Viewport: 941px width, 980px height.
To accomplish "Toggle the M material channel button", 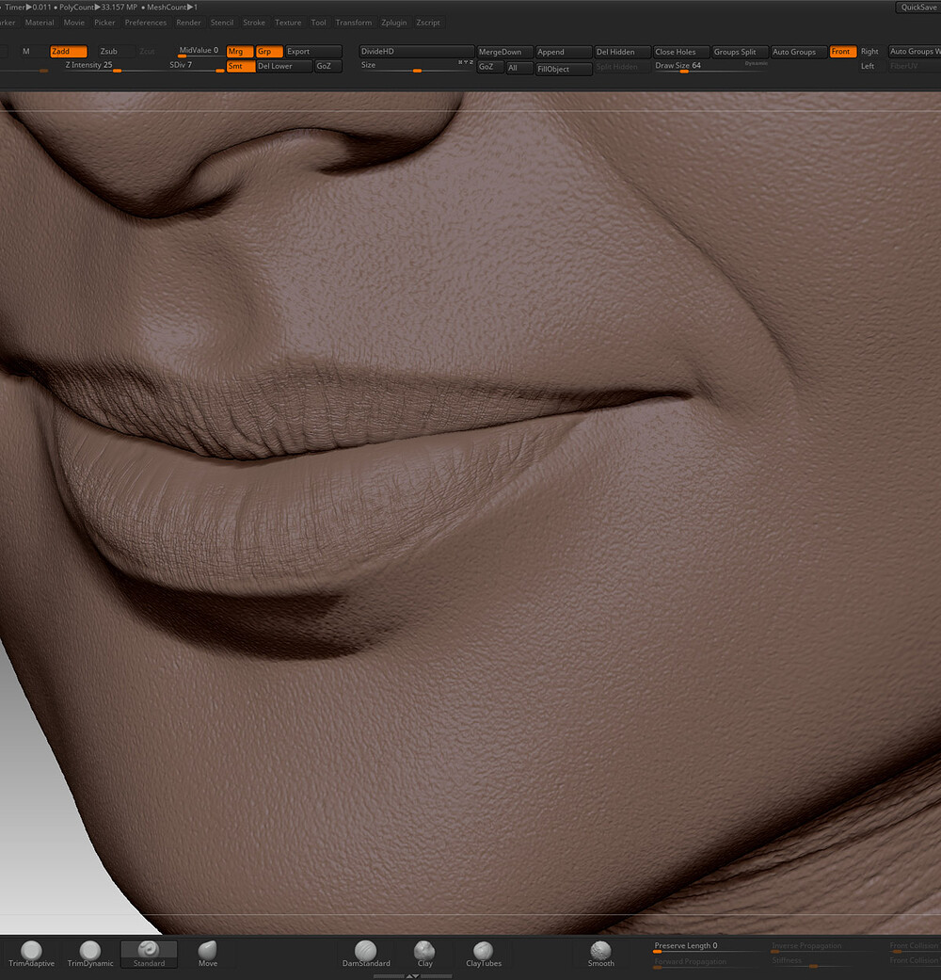I will pyautogui.click(x=26, y=51).
